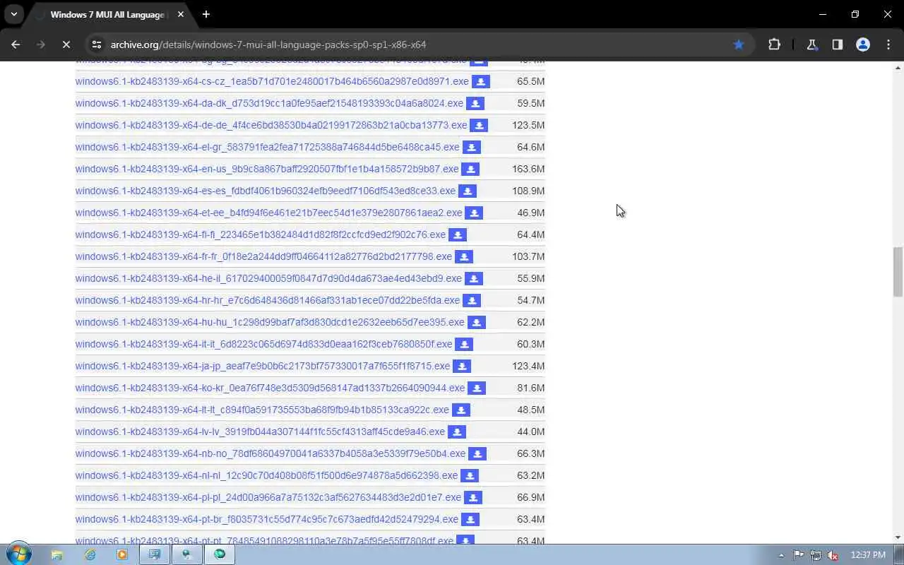Open the de-de x64 exe file link
The image size is (904, 565).
[271, 125]
